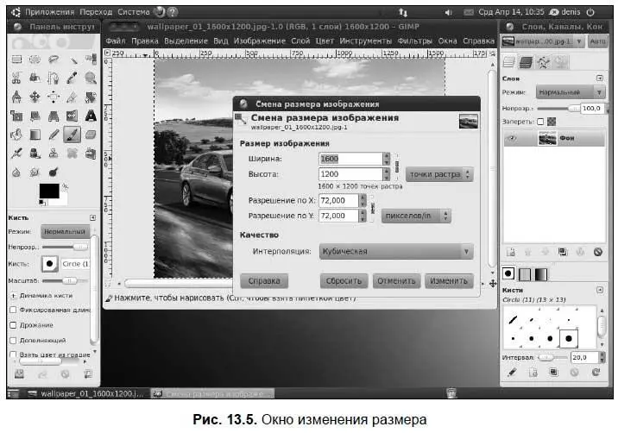Screen dimensions: 618x433
Task: Select the Scissors Select tool
Action: pyautogui.click(x=16, y=78)
